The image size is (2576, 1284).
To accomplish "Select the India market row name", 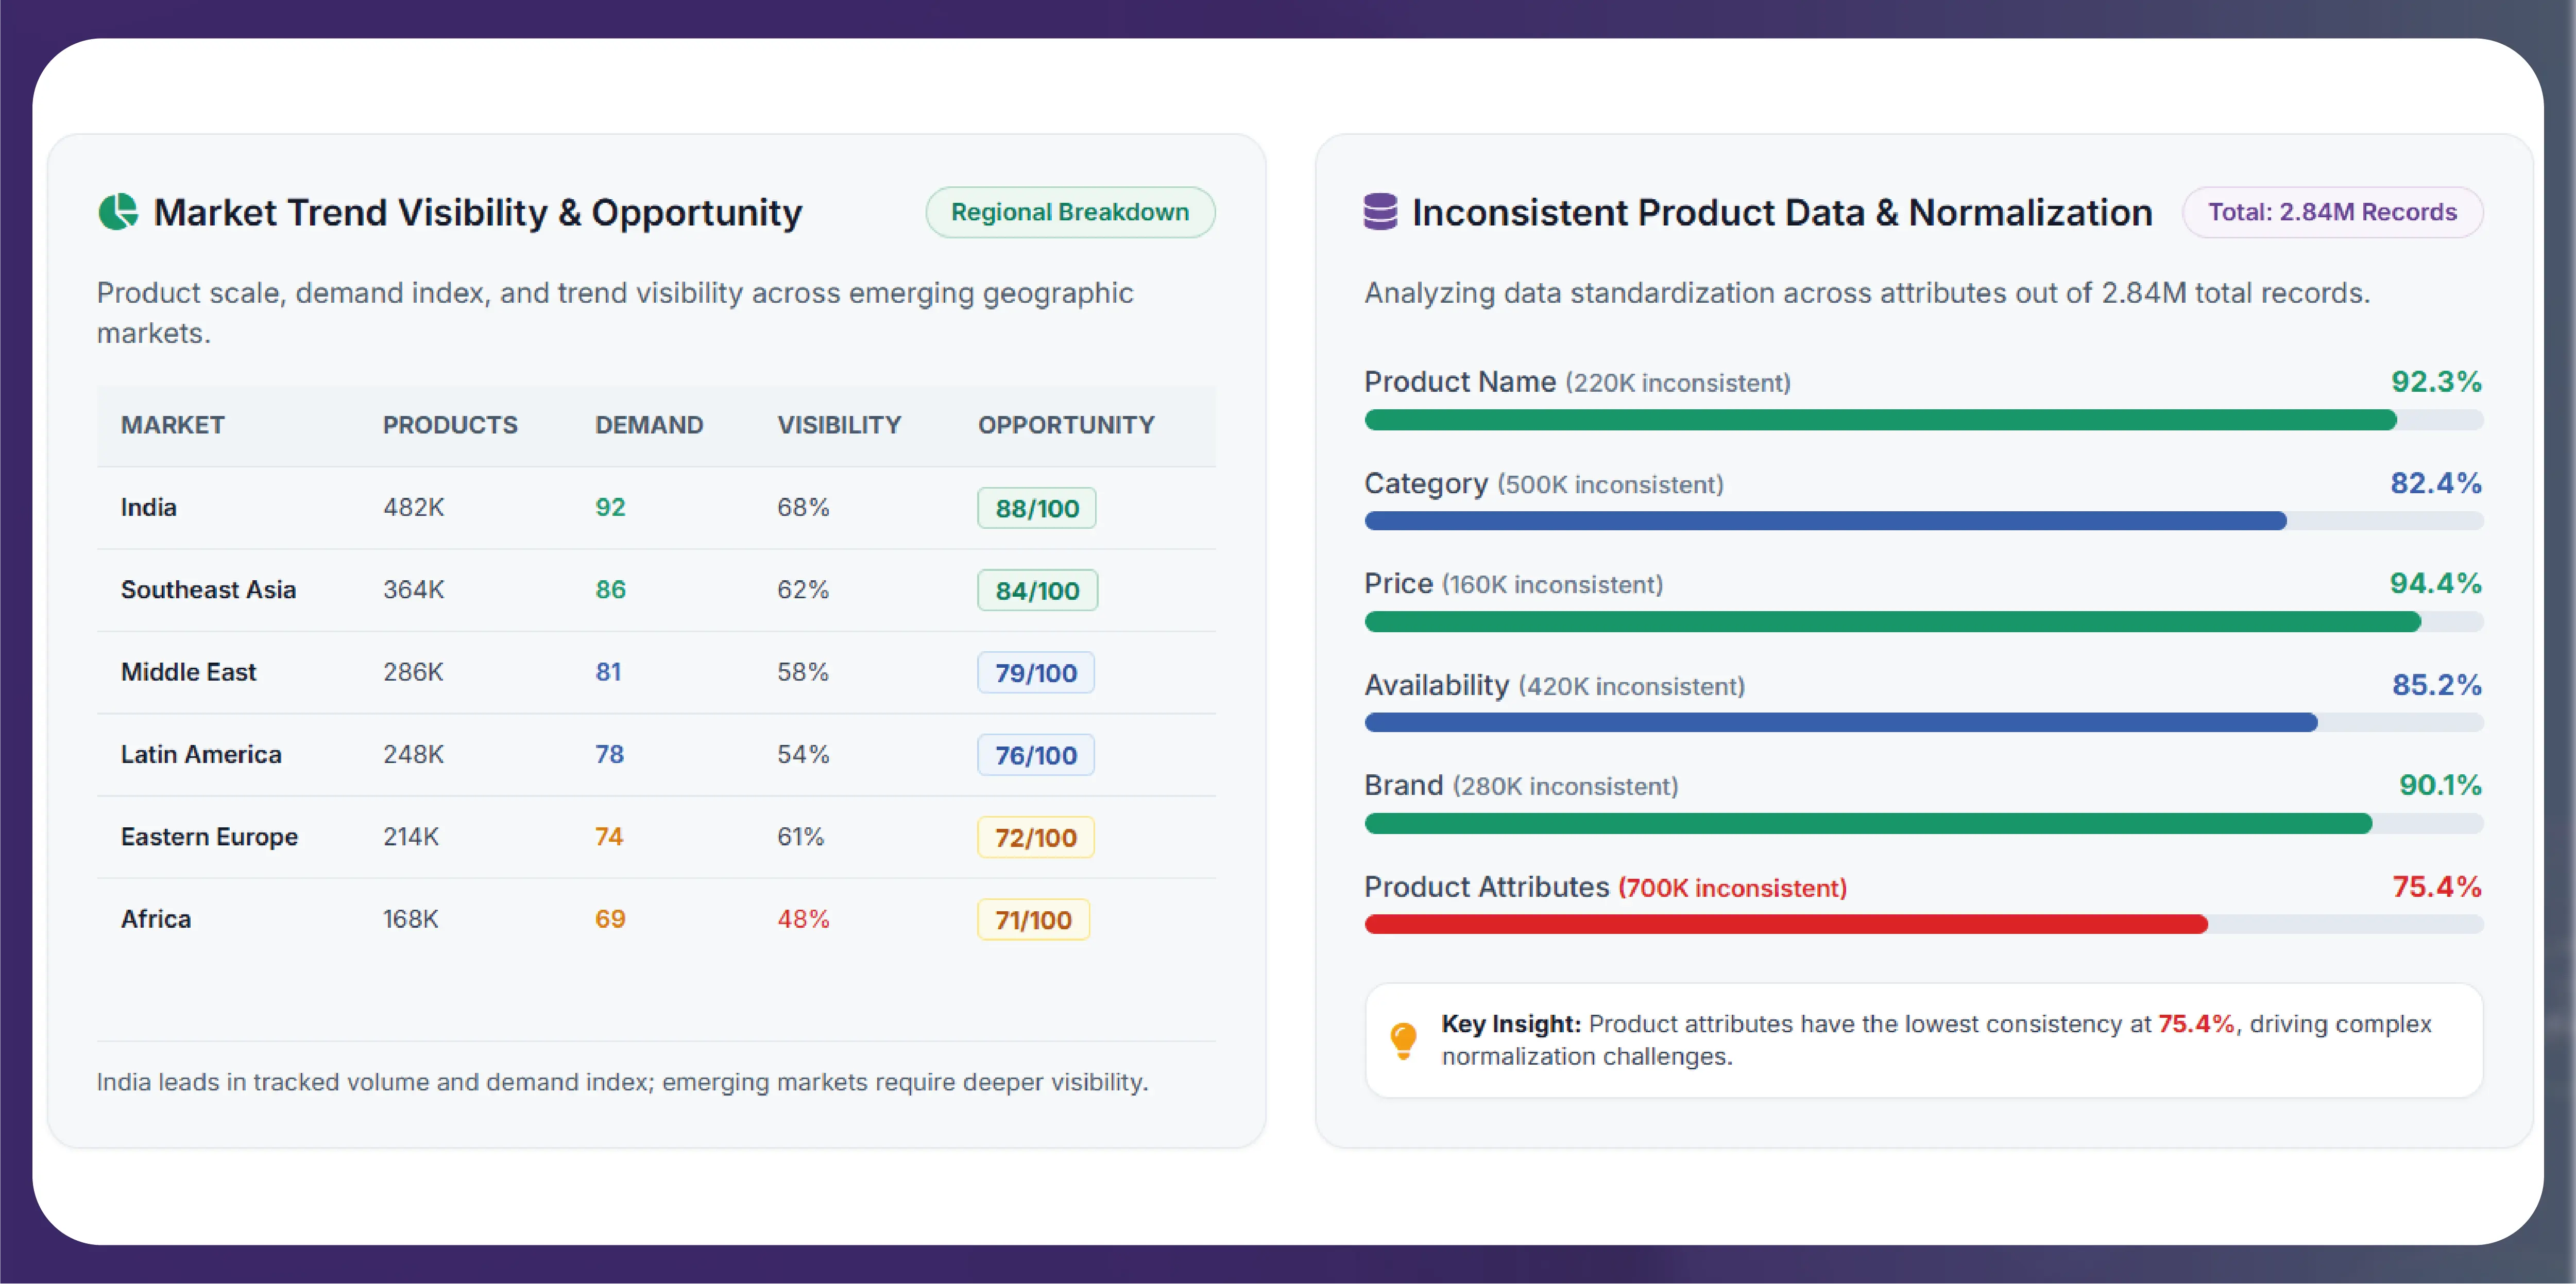I will [x=148, y=507].
